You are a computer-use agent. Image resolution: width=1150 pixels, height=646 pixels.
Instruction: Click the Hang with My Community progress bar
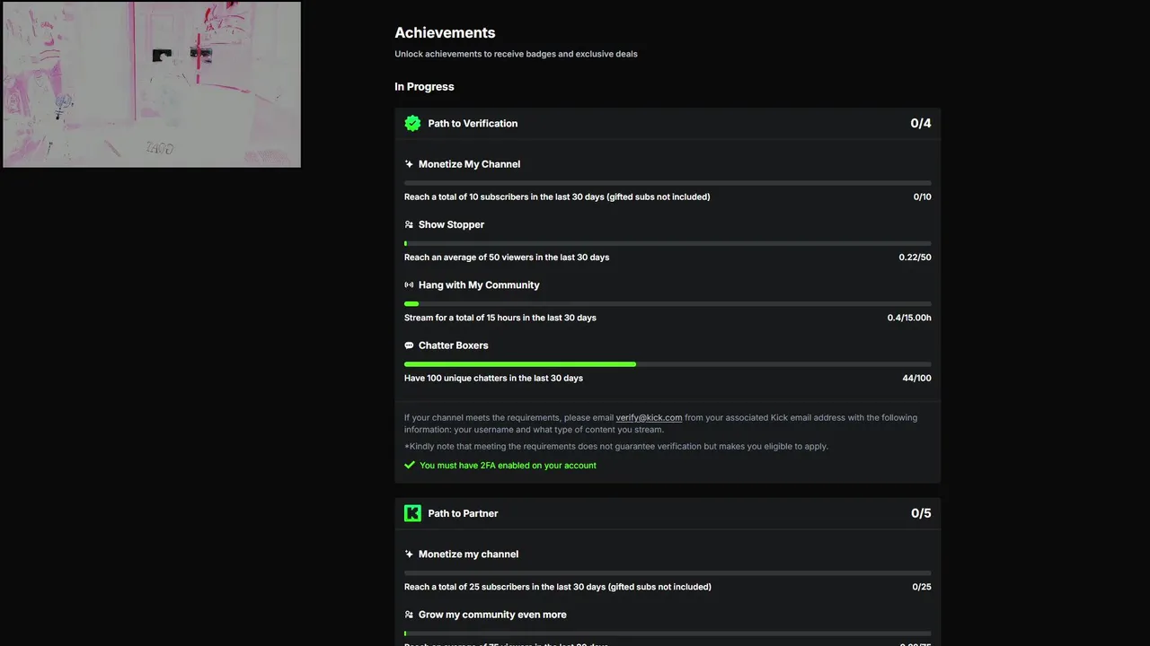(x=667, y=304)
